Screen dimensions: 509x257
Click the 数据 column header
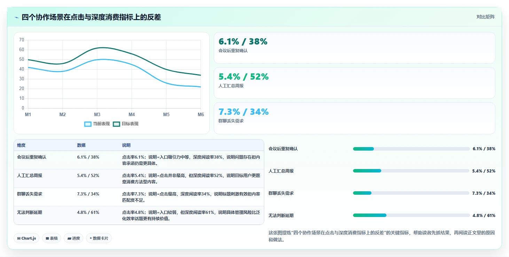(x=81, y=145)
